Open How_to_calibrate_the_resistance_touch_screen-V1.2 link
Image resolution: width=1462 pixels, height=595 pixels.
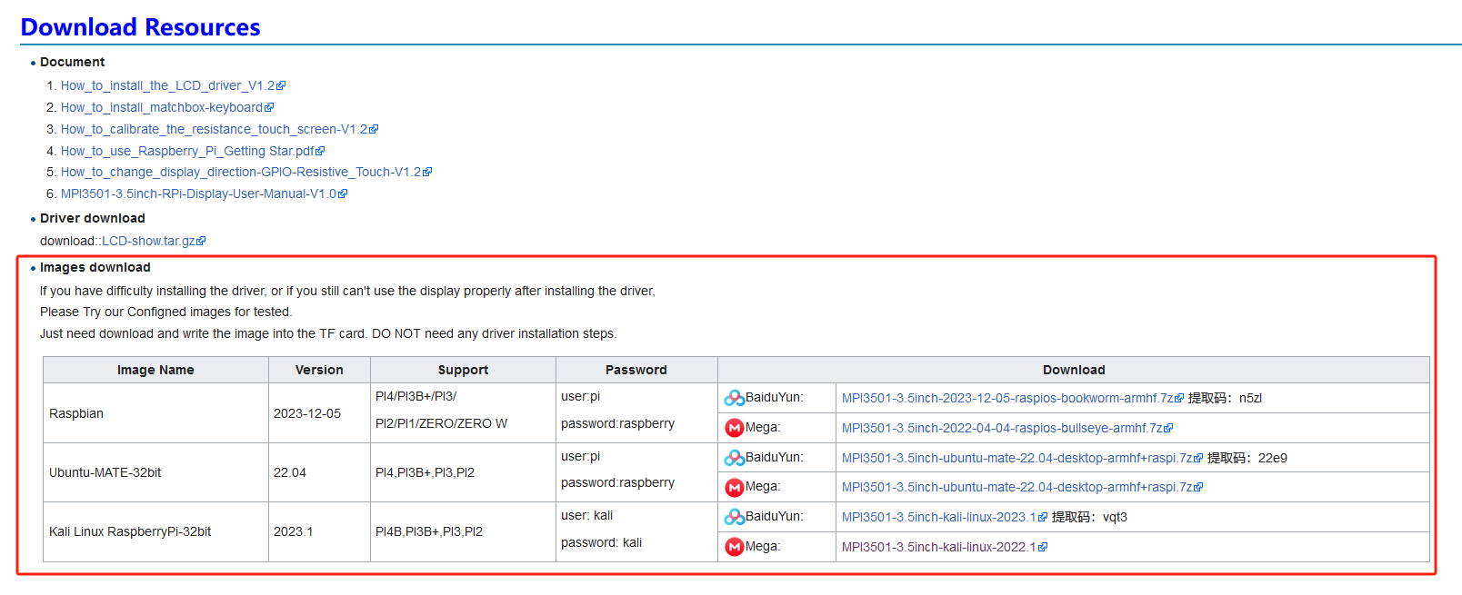coord(214,129)
